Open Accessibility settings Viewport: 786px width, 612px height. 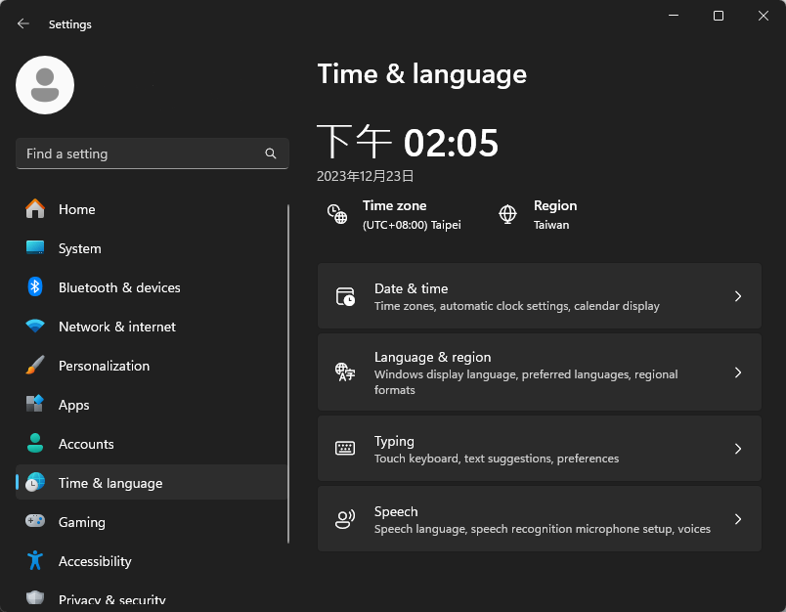[x=152, y=561]
